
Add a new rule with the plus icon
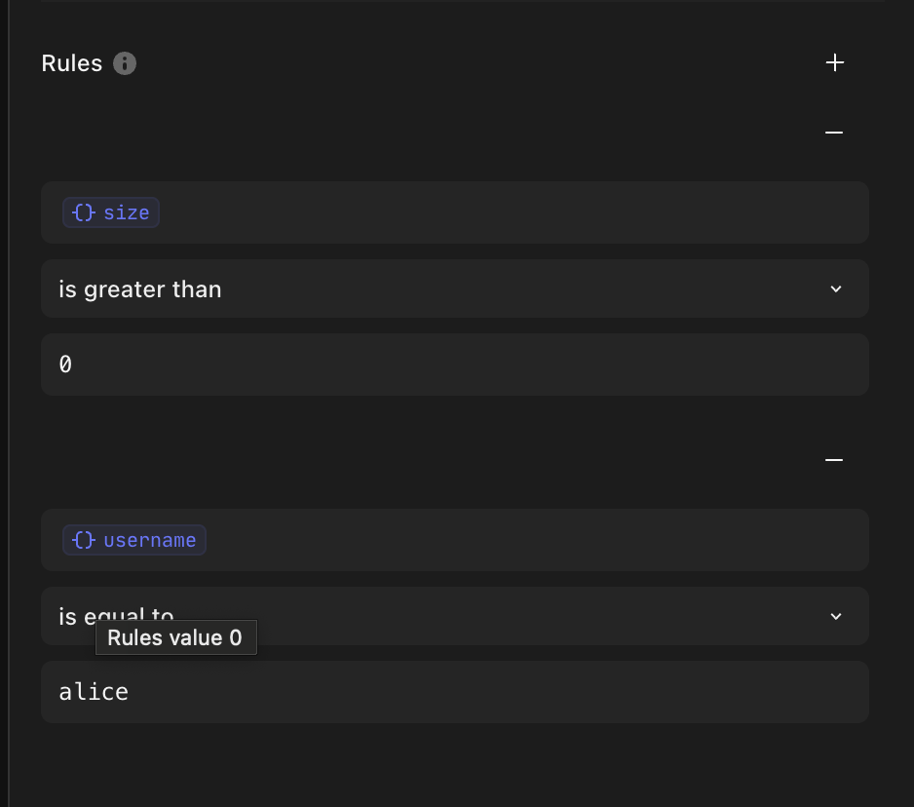835,62
